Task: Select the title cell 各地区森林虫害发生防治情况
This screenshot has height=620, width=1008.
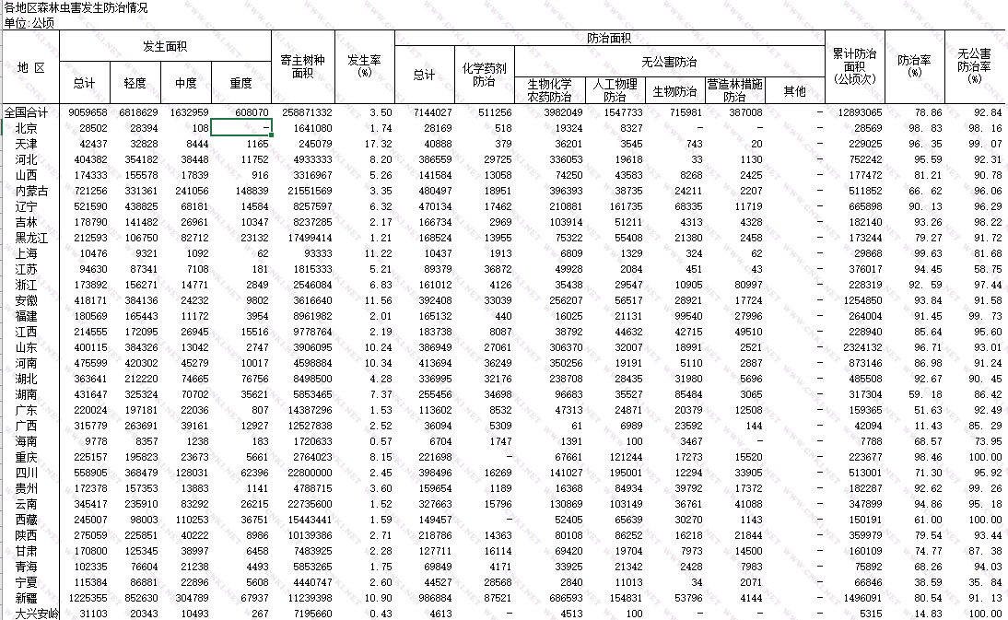Action: (76, 7)
